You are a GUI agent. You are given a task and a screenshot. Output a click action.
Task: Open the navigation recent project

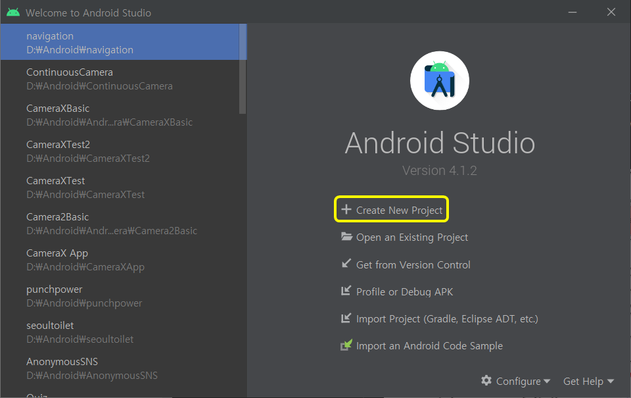pos(120,42)
